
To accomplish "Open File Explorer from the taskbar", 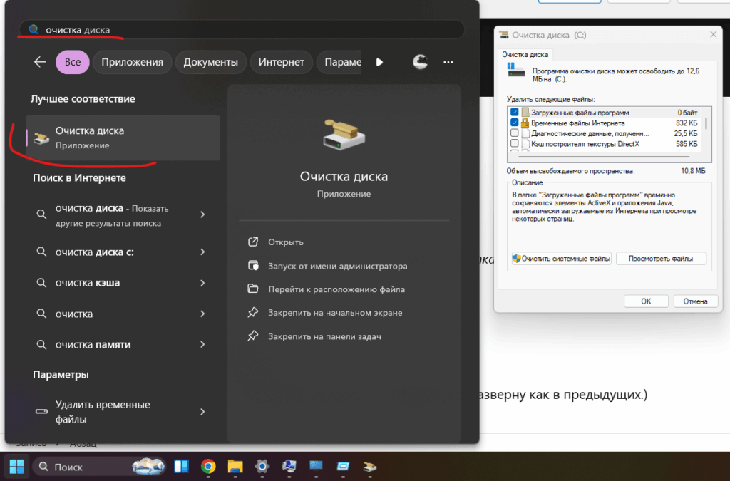I will pyautogui.click(x=235, y=467).
